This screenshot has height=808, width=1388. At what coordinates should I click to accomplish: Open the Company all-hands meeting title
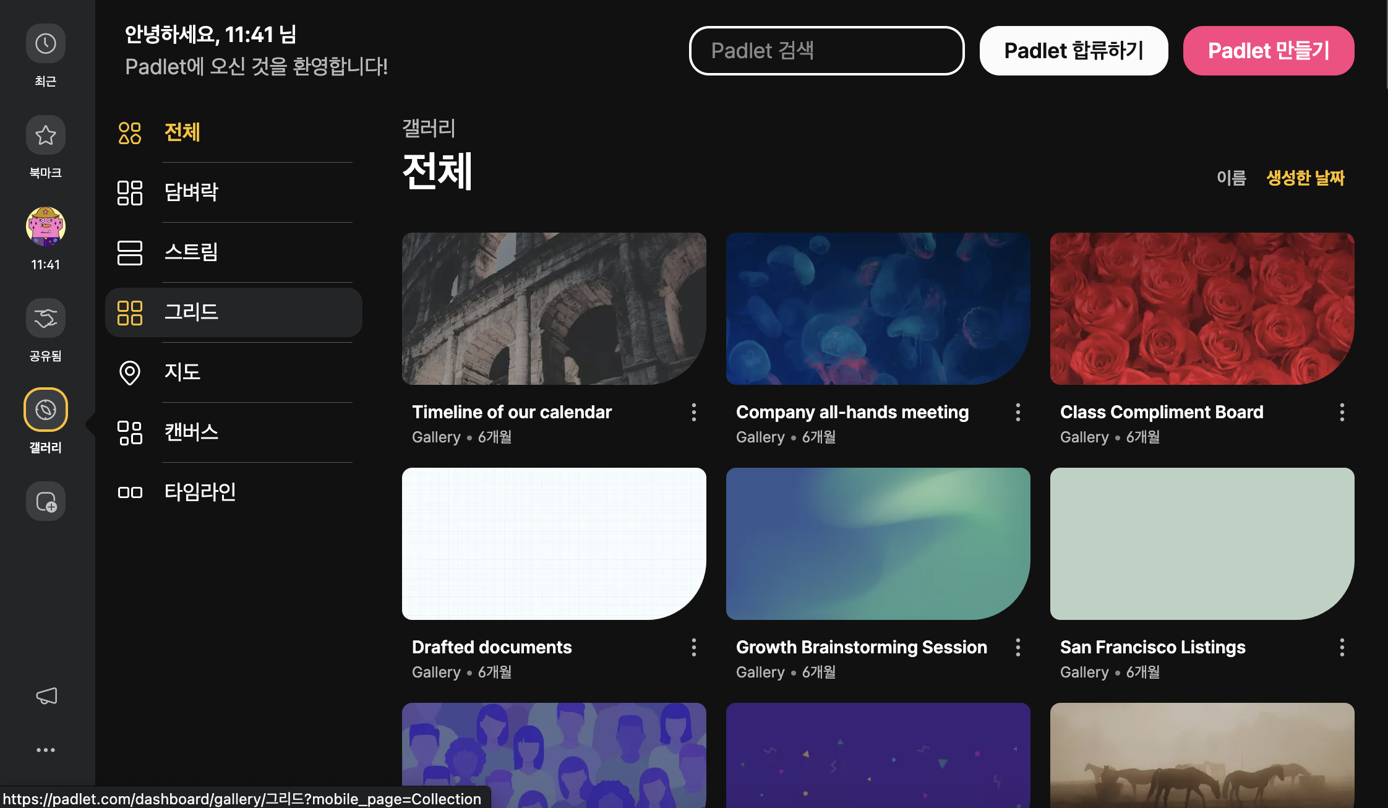point(852,412)
